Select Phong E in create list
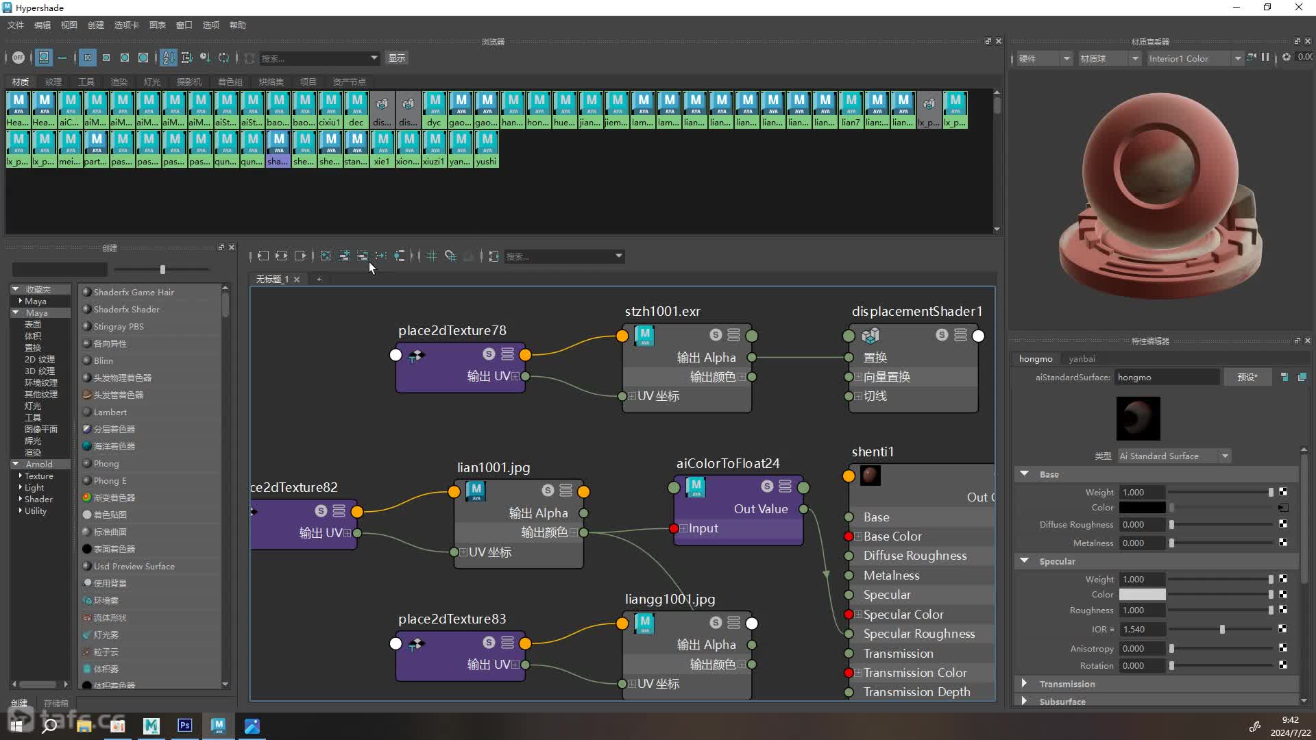This screenshot has height=740, width=1316. click(110, 480)
